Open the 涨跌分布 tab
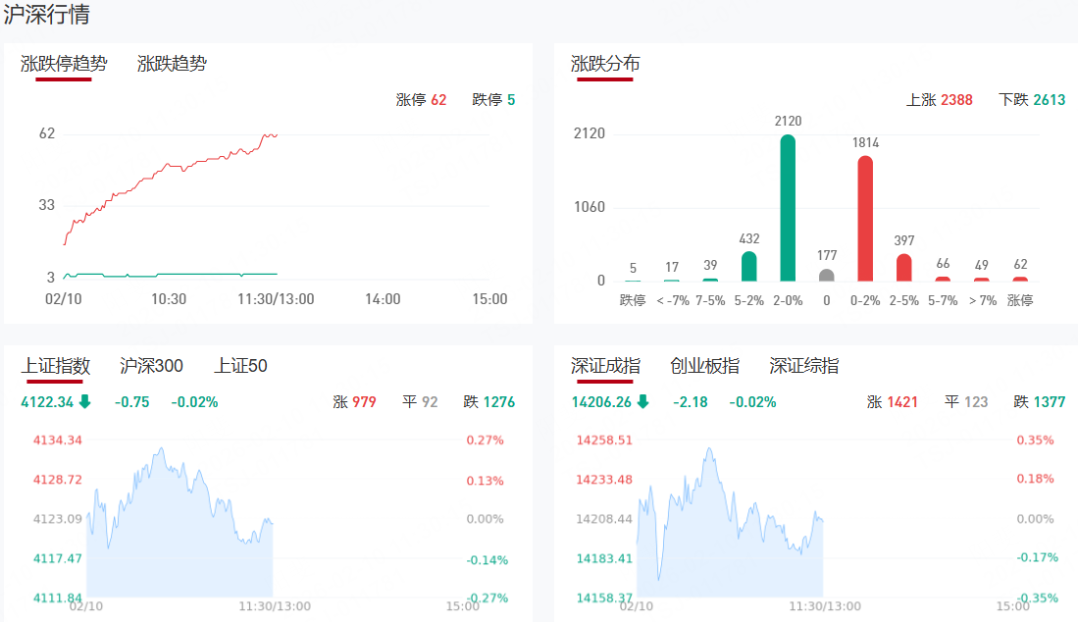Viewport: 1078px width, 622px height. point(605,64)
